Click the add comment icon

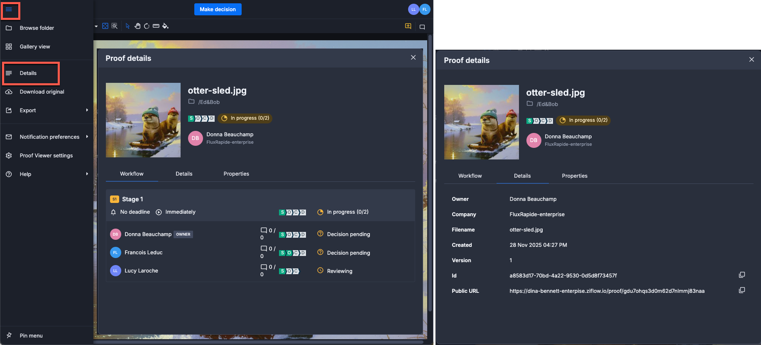pos(408,27)
